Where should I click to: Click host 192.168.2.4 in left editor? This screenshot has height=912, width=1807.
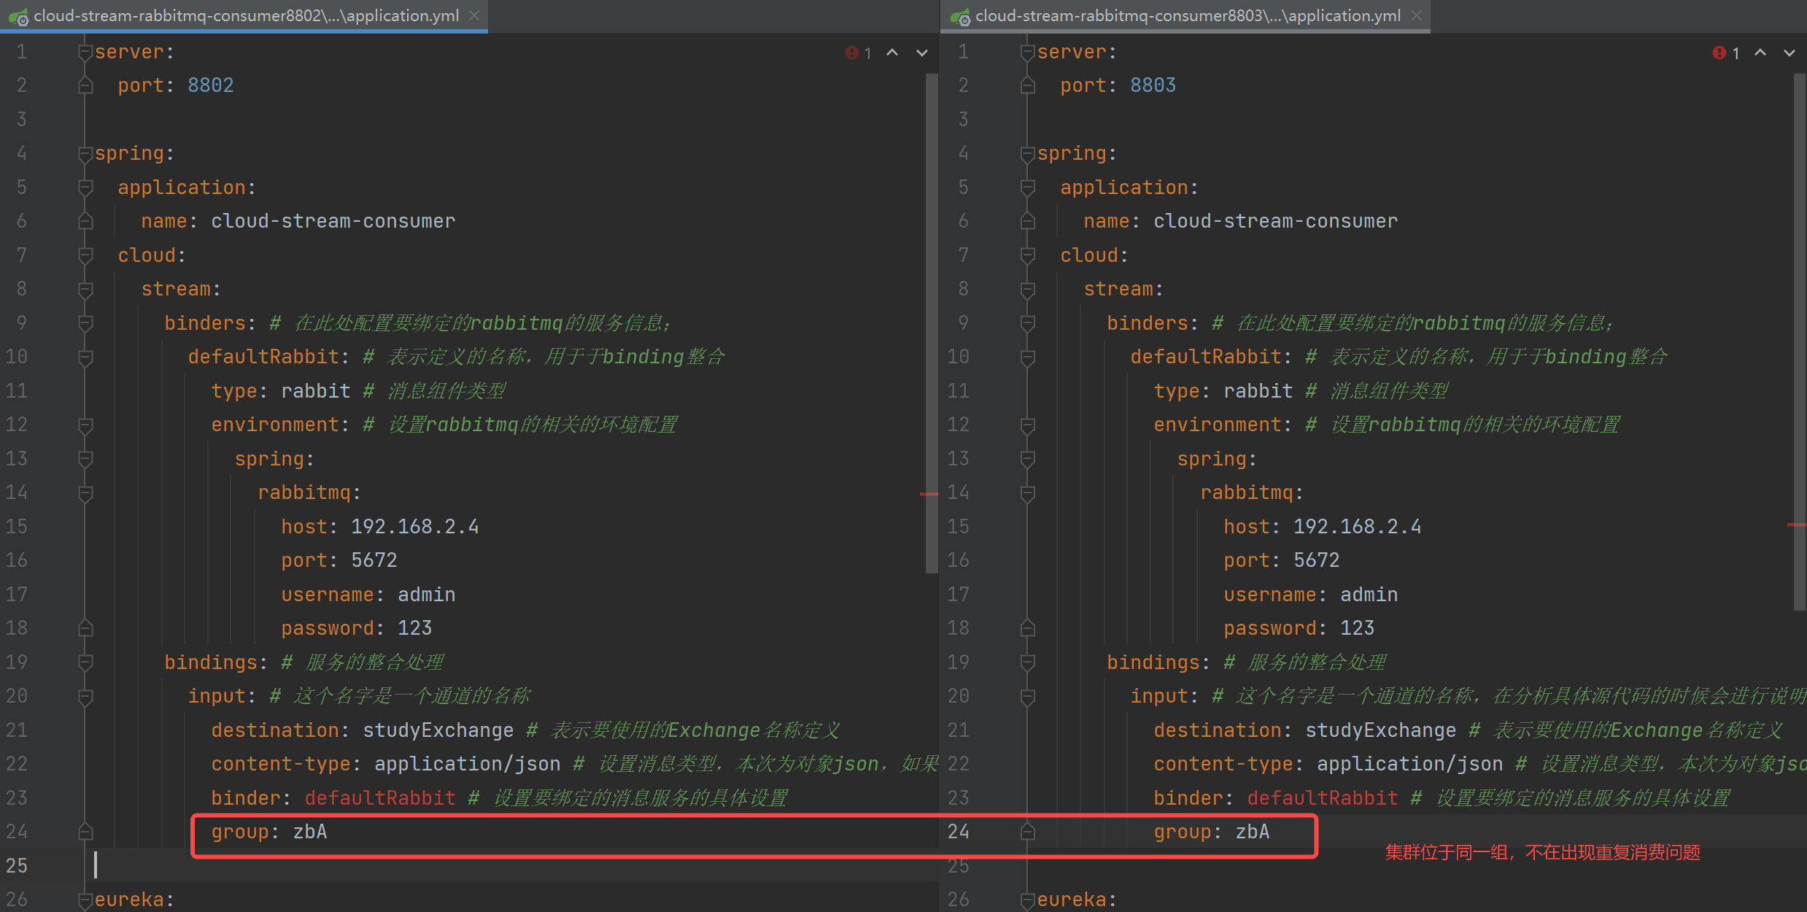[x=415, y=527]
